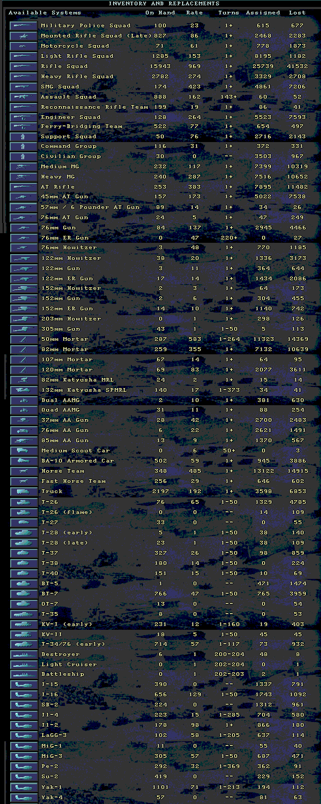321x804 pixels.
Task: Click the KV-1 (early) tank icon
Action: [x=24, y=624]
